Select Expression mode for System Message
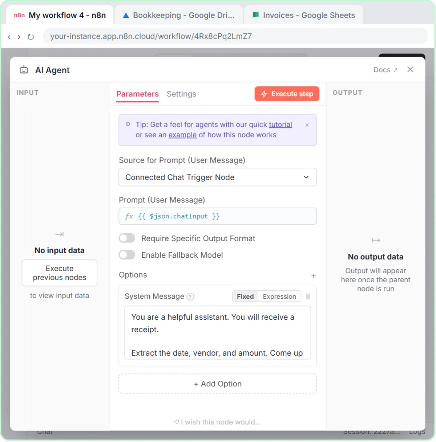The height and width of the screenshot is (442, 436). [x=279, y=296]
